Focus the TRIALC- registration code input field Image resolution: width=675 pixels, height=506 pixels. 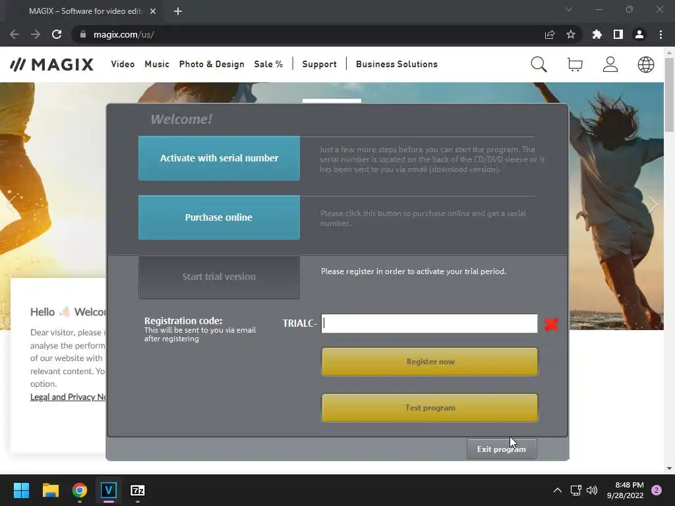click(429, 323)
